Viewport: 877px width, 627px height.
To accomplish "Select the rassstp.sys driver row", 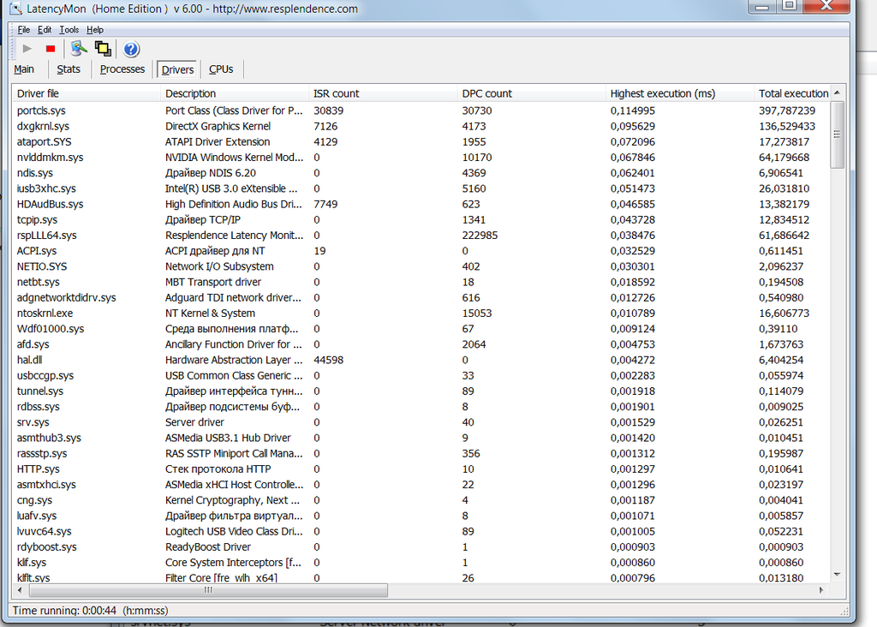I will click(x=421, y=454).
